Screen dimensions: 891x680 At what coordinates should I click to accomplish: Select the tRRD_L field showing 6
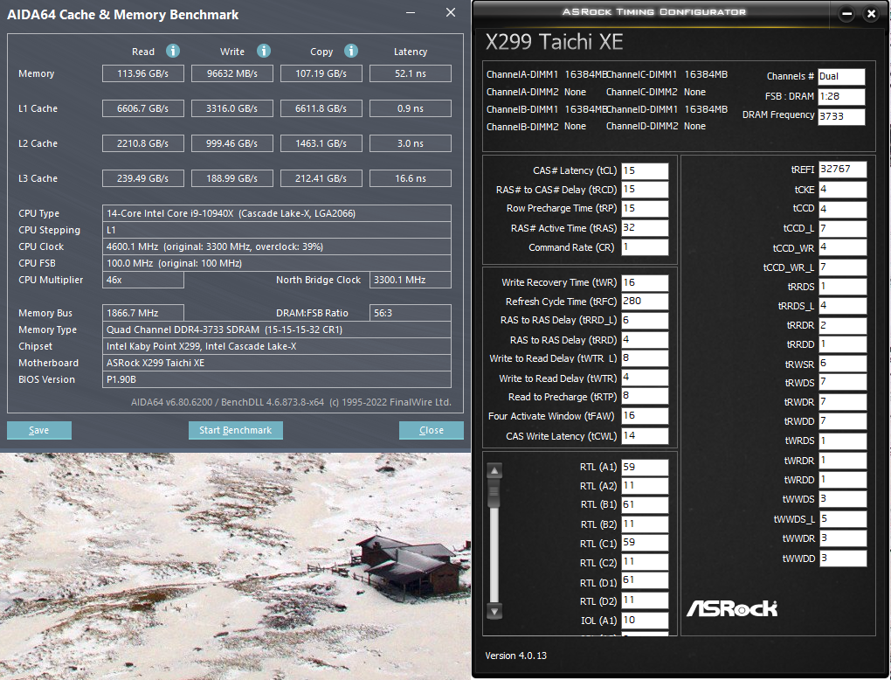[645, 320]
